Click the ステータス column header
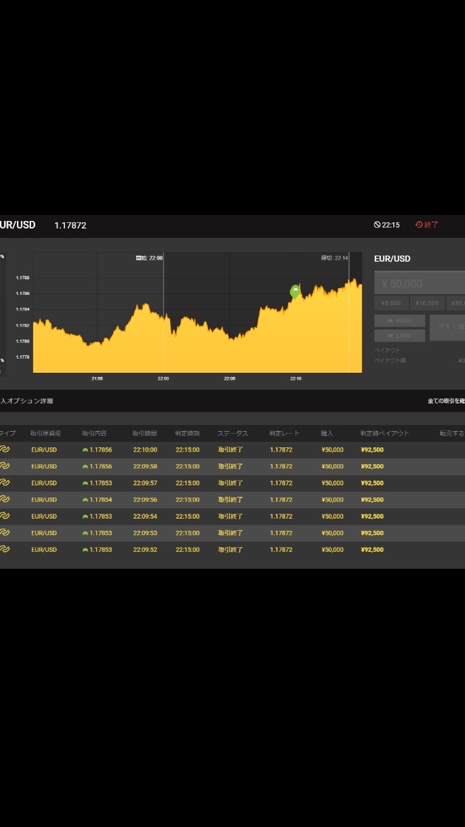 click(x=232, y=433)
